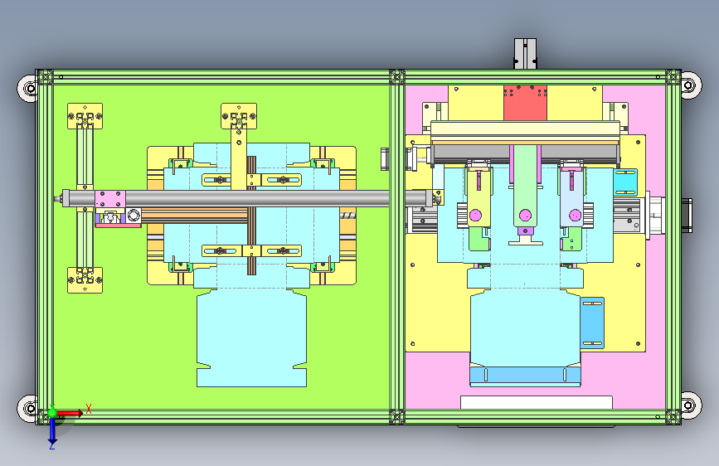The width and height of the screenshot is (719, 466).
Task: Select the wide blue plate below the right carton
Action: [525, 376]
